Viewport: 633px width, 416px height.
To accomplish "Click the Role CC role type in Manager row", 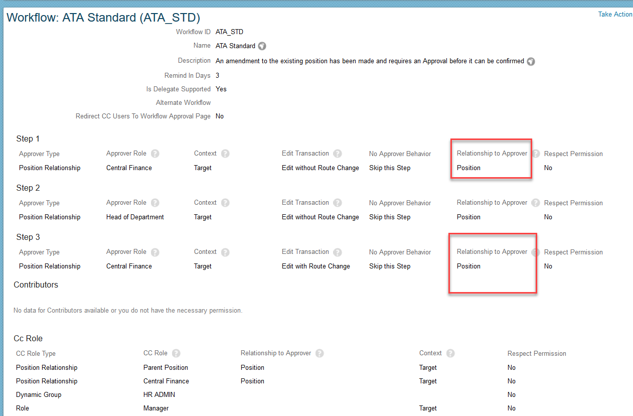I will point(23,408).
